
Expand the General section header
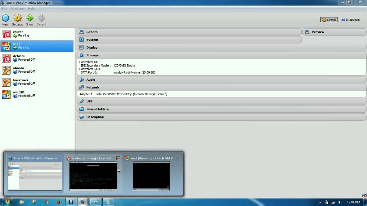pos(189,32)
